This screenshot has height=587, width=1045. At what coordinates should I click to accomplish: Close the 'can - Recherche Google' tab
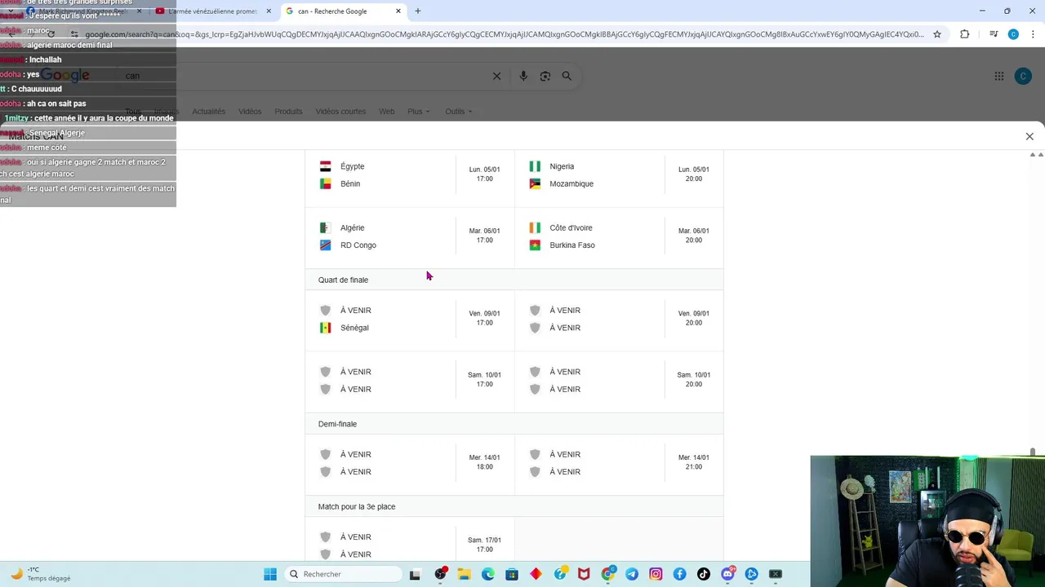[398, 11]
